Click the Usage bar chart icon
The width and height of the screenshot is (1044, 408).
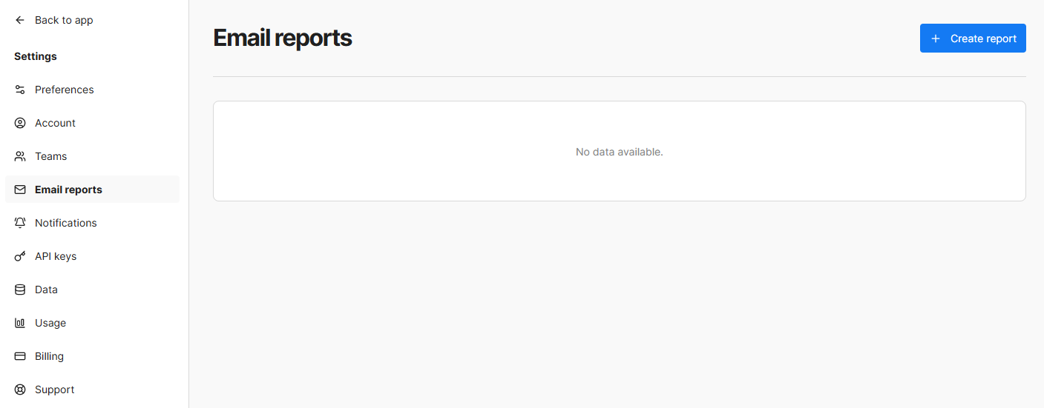(20, 323)
